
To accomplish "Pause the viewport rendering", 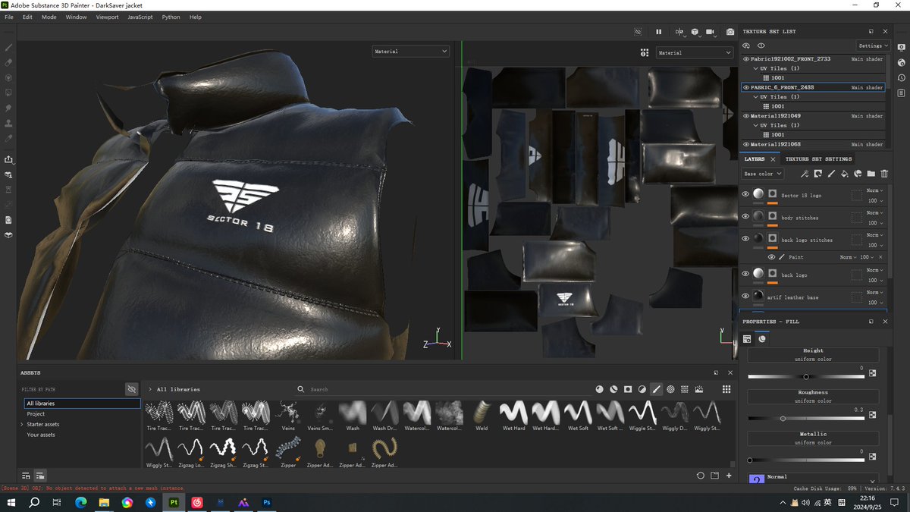I will tap(658, 32).
